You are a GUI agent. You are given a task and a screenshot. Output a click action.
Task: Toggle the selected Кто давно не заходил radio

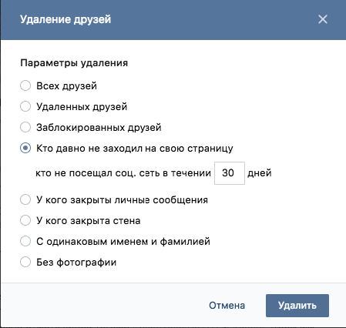pyautogui.click(x=25, y=148)
